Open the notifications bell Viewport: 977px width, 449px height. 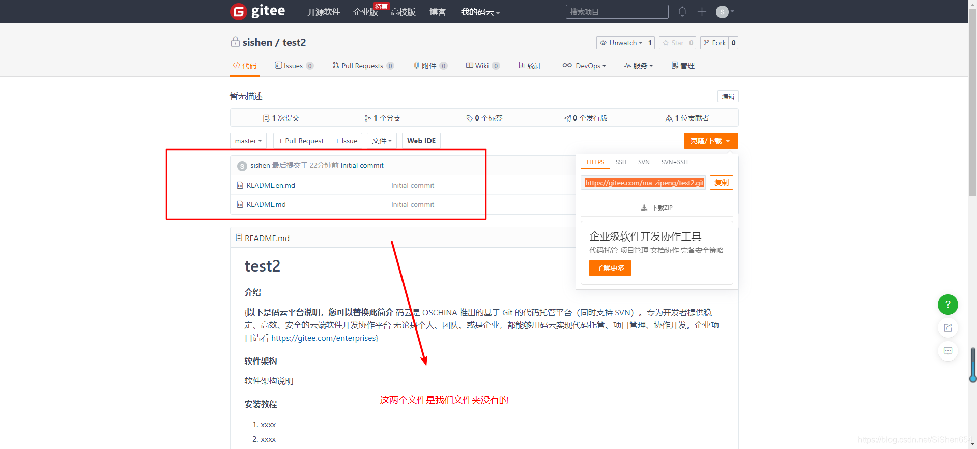682,12
